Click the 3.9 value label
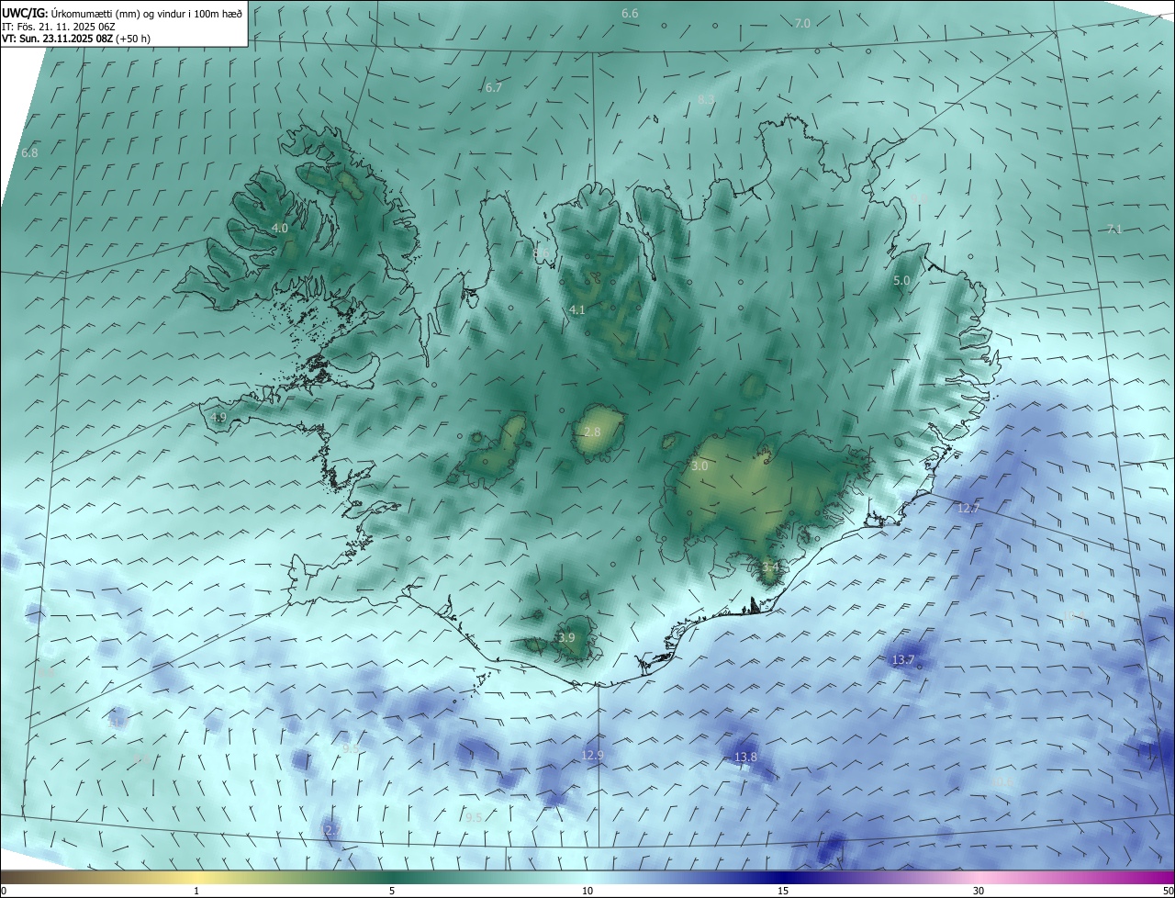This screenshot has width=1175, height=898. [x=566, y=637]
